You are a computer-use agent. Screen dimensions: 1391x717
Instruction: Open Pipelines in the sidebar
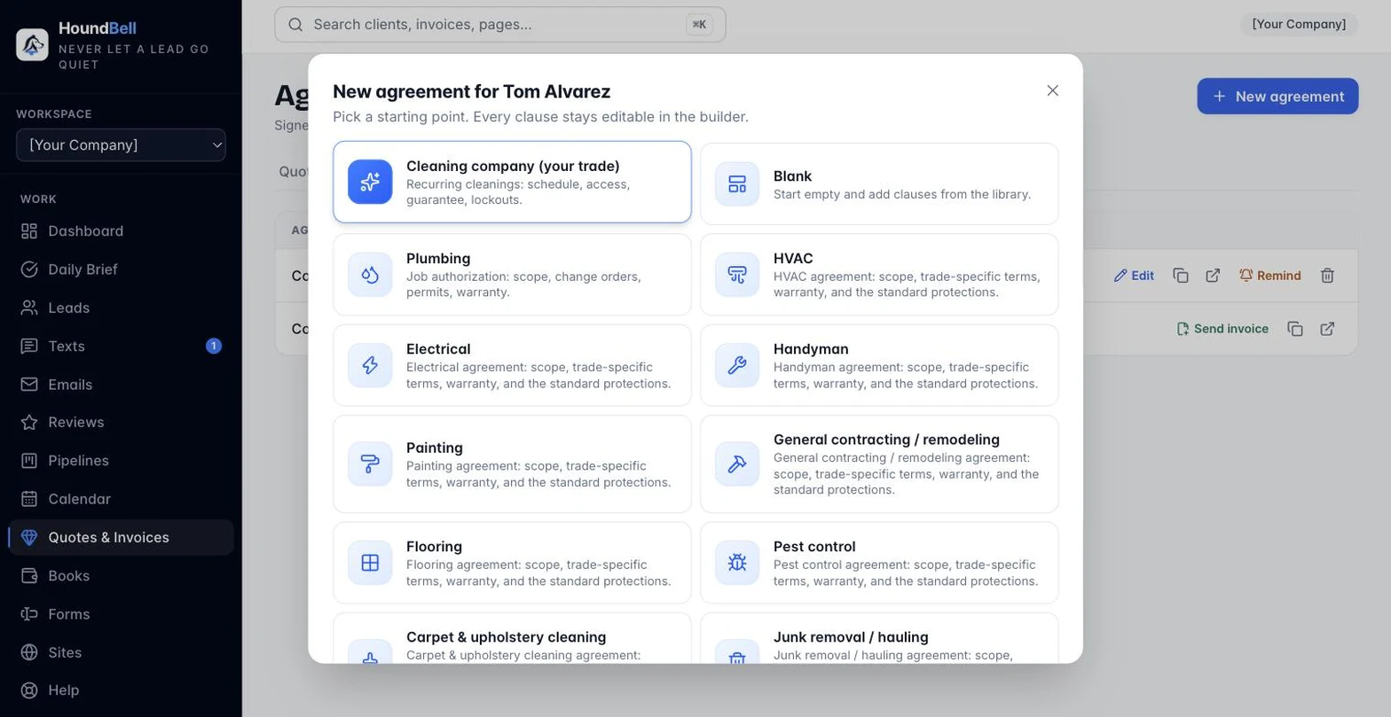click(122, 461)
